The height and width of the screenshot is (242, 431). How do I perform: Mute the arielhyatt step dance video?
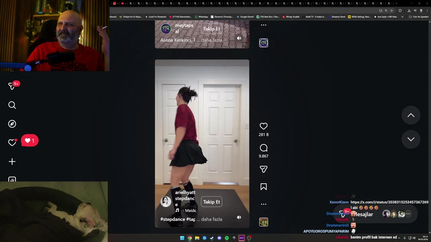[x=239, y=217]
